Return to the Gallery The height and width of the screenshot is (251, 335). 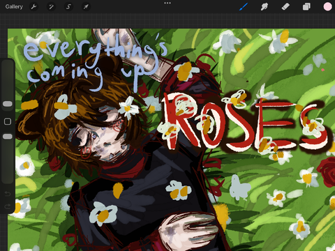click(x=14, y=7)
